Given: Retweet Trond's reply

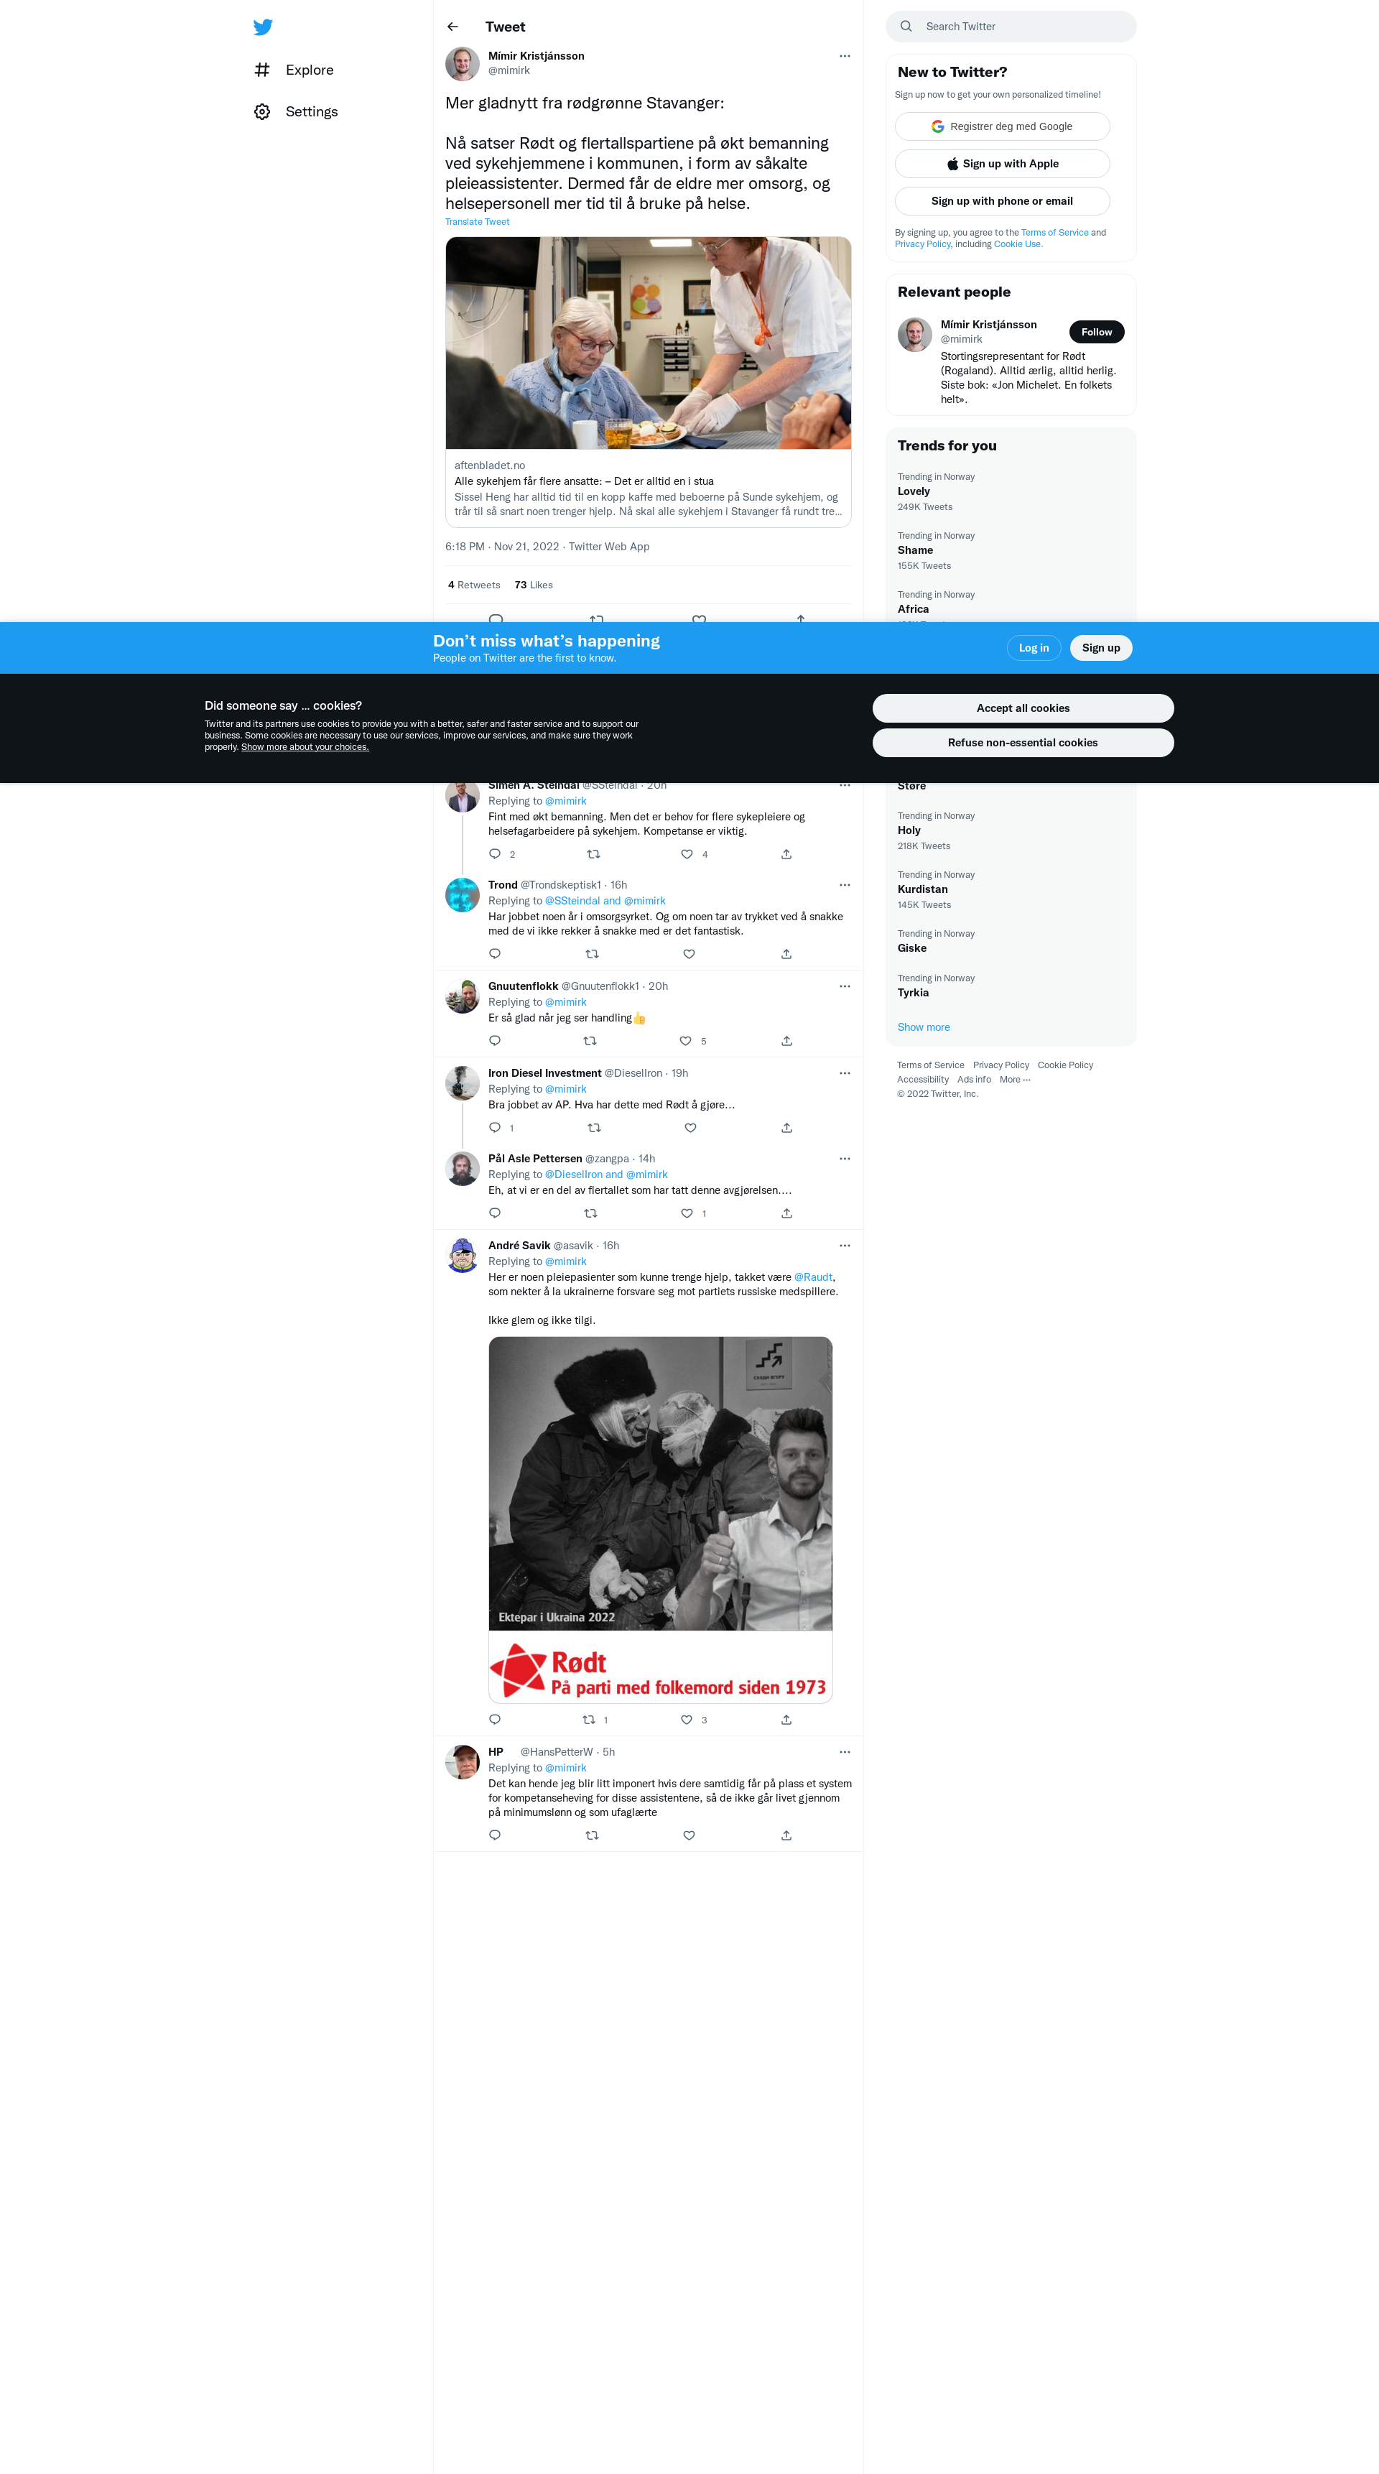Looking at the screenshot, I should coord(592,954).
